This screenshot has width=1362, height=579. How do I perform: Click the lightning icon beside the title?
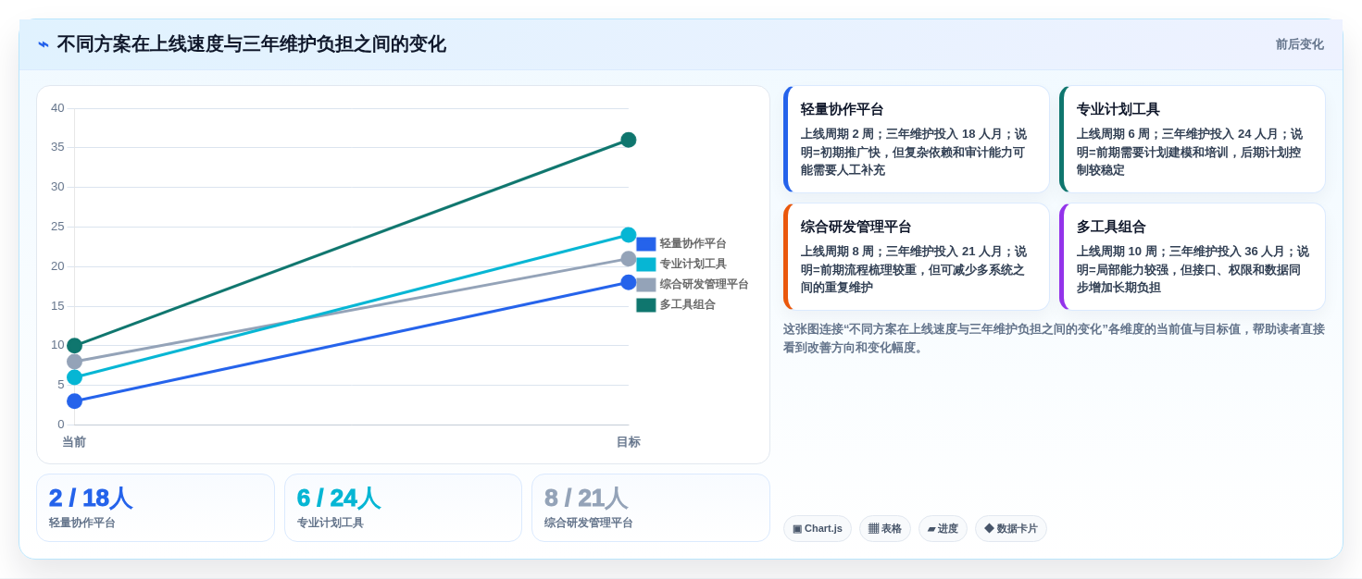[44, 44]
